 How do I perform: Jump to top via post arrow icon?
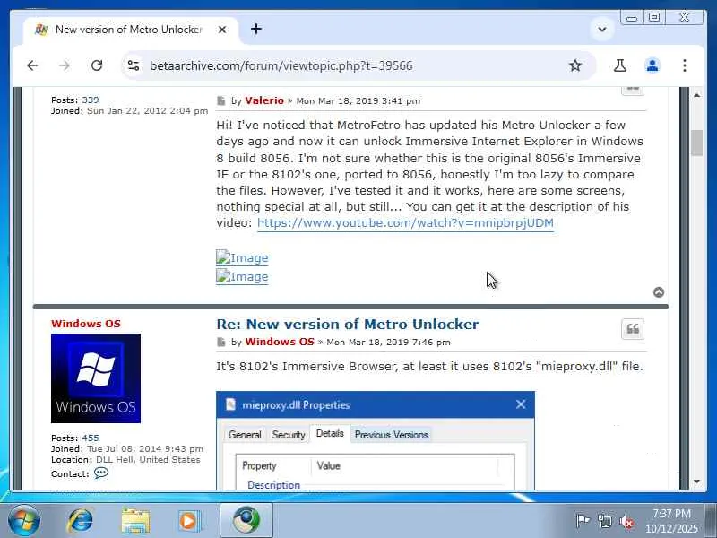[x=659, y=292]
